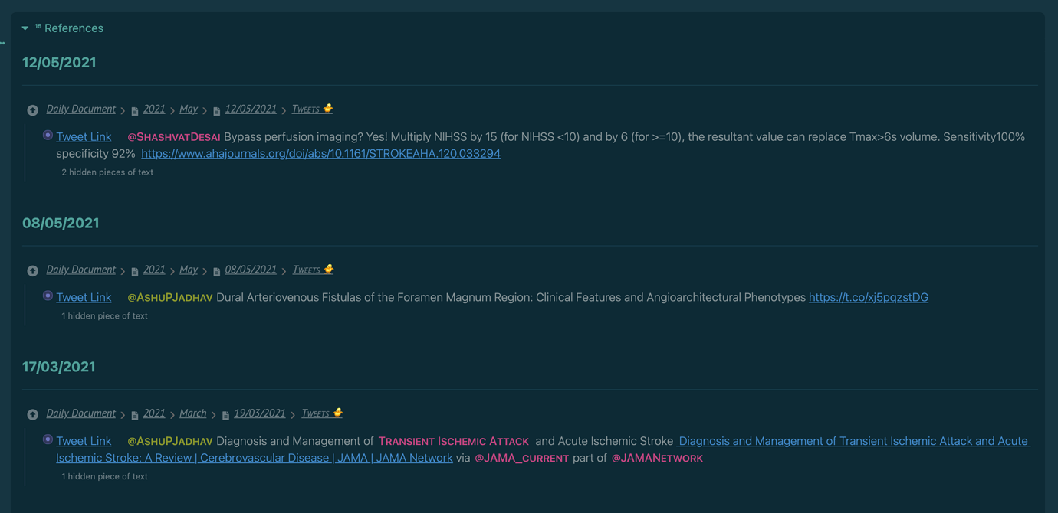Open the t.co/xj5pqzstDG shortened link

(868, 297)
